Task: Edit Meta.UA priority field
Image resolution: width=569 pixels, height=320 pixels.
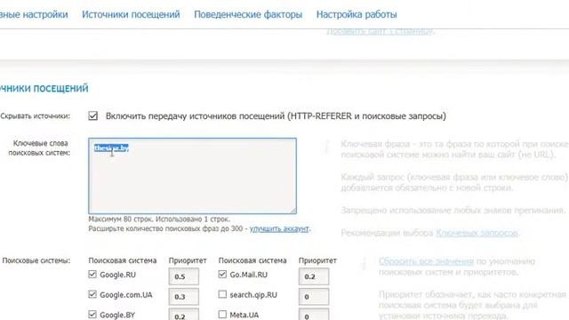Action: coord(314,314)
